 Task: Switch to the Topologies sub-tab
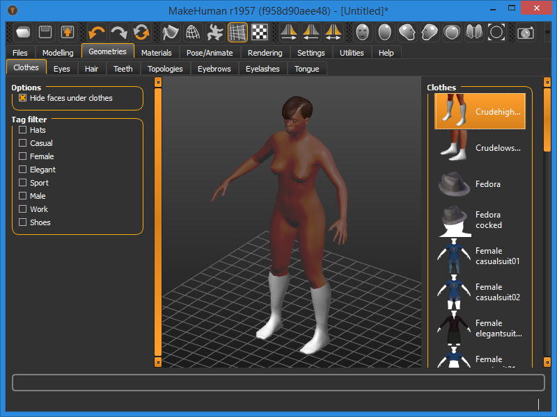pos(165,68)
